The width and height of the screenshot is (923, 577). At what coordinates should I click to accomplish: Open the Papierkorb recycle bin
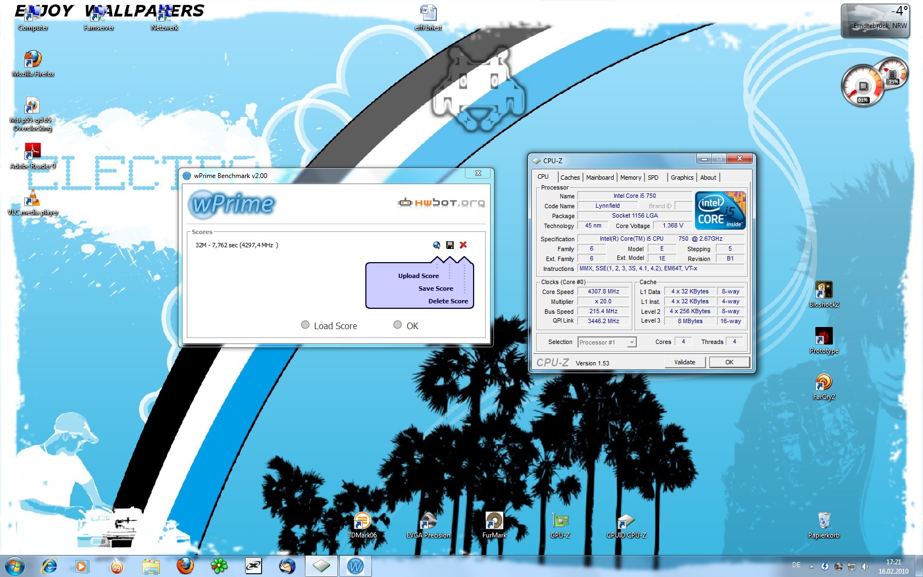pyautogui.click(x=824, y=525)
